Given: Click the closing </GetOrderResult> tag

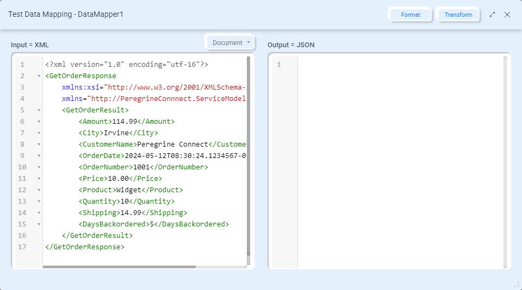Looking at the screenshot, I should 97,236.
